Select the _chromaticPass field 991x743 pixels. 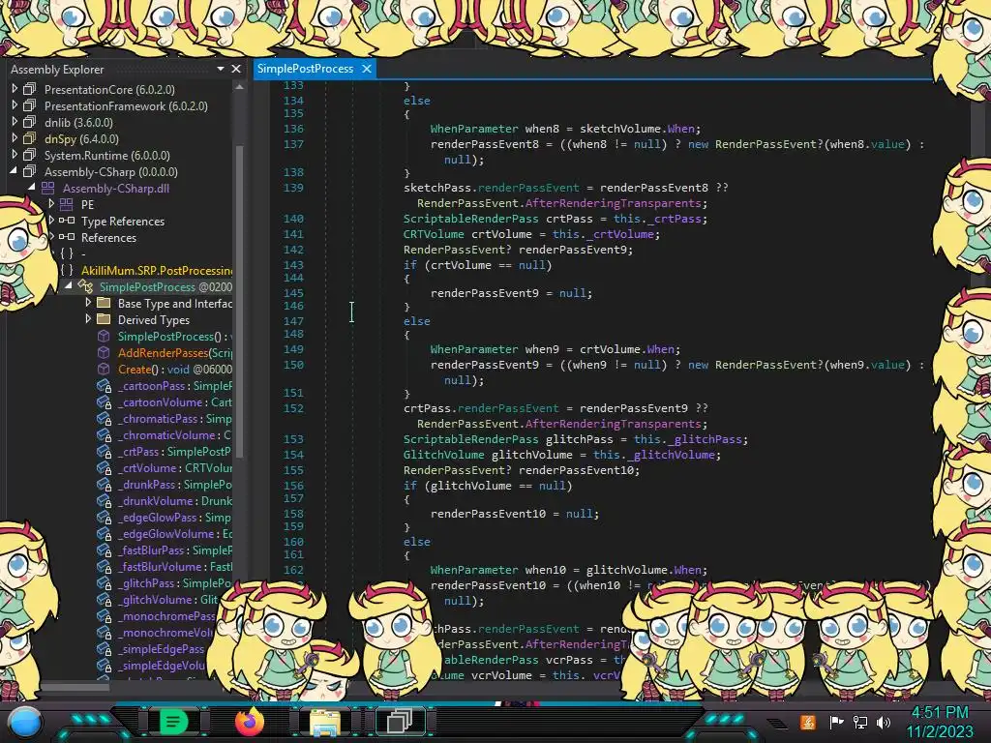click(175, 418)
